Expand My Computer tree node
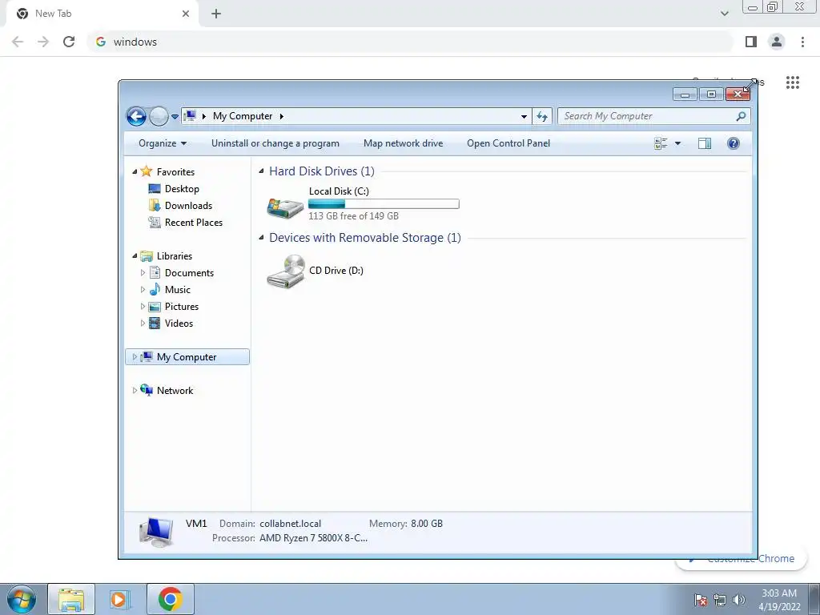Viewport: 820px width, 615px height. pyautogui.click(x=135, y=357)
